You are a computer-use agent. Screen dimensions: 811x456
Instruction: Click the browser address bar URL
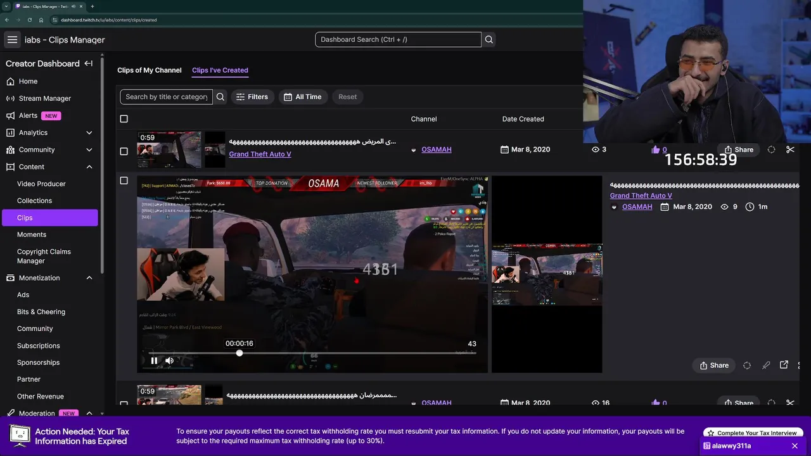(x=109, y=20)
